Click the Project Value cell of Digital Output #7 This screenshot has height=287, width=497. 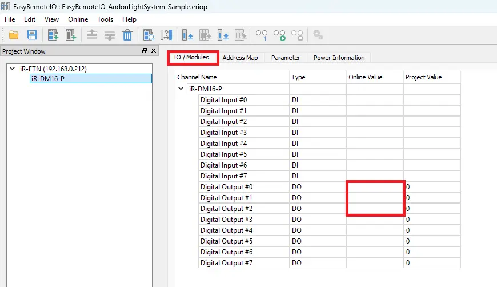tap(432, 263)
